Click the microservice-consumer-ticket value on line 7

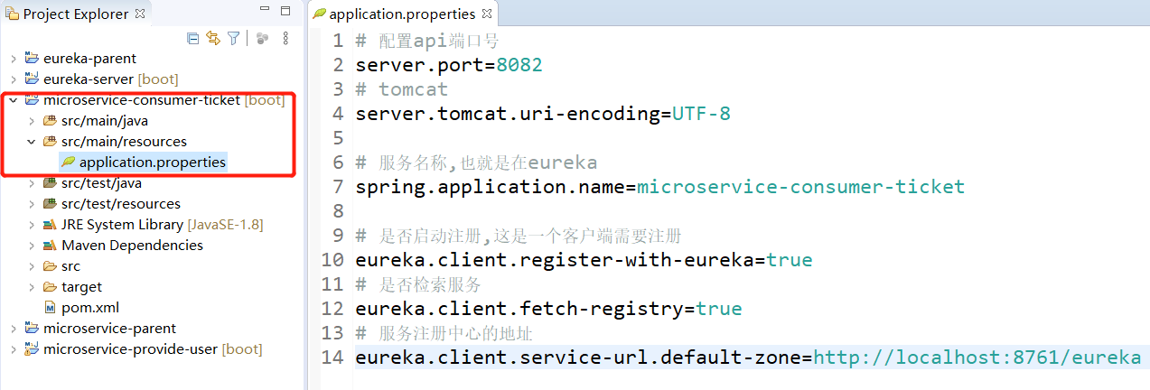point(800,187)
